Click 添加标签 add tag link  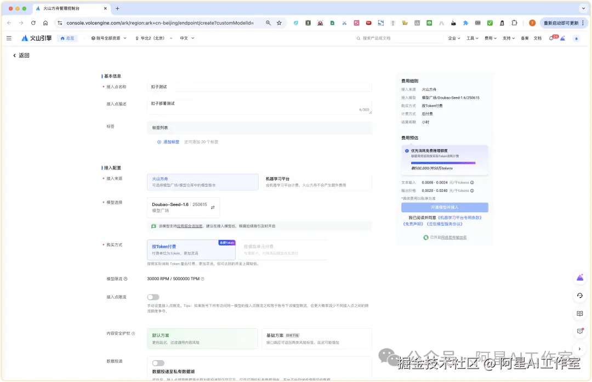[x=168, y=142]
